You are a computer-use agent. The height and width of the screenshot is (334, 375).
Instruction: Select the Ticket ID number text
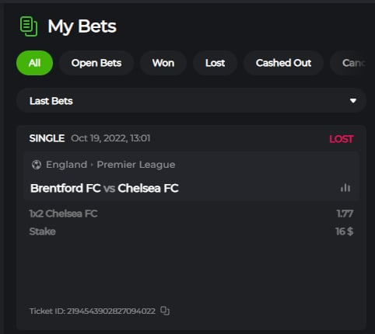coord(111,311)
